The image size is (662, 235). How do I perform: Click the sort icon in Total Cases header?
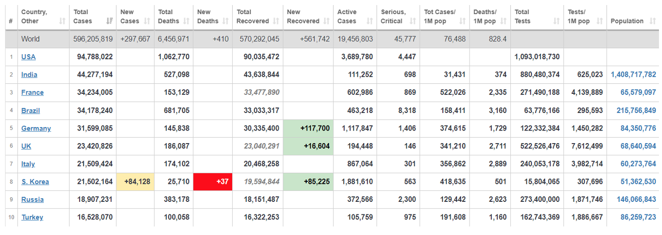tap(109, 21)
